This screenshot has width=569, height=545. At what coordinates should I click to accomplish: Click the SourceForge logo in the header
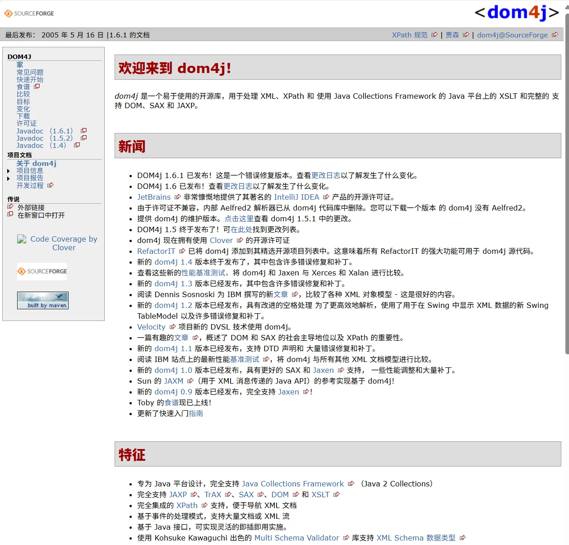coord(28,13)
